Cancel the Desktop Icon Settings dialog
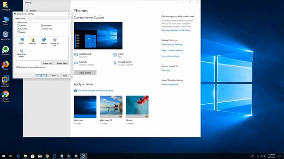The width and height of the screenshot is (284, 159). (53, 76)
